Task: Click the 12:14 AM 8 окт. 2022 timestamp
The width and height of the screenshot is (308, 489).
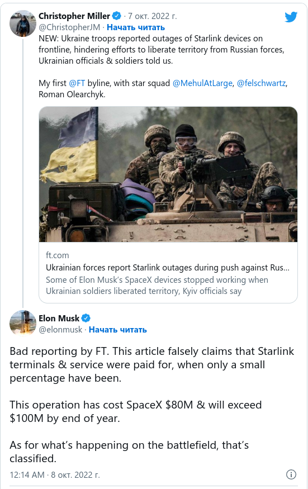Action: tap(55, 474)
